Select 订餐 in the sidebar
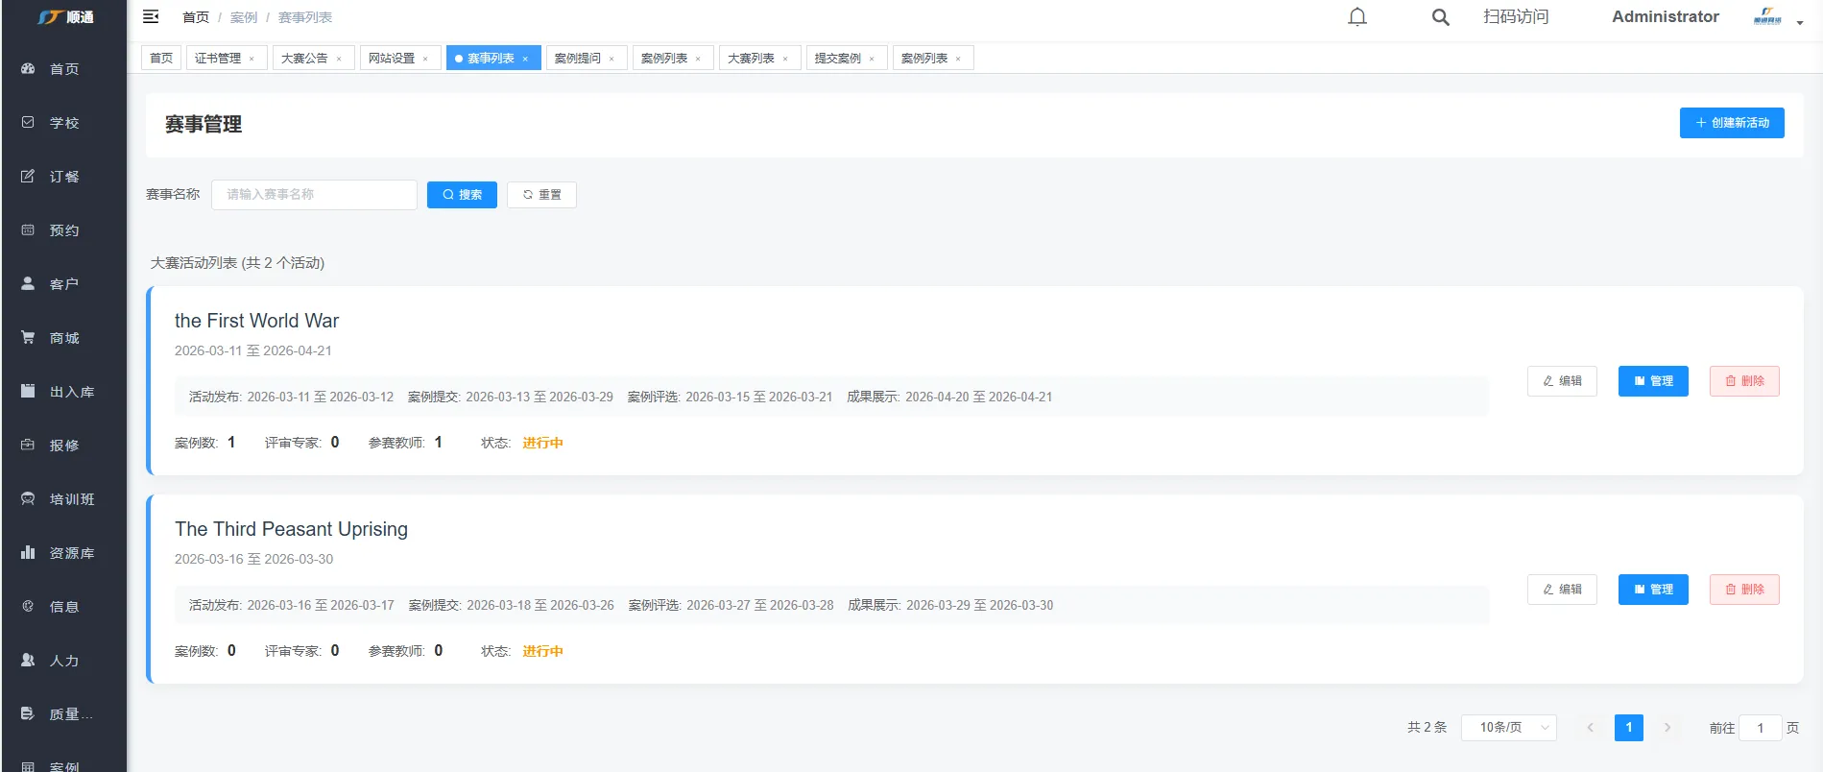 click(63, 177)
